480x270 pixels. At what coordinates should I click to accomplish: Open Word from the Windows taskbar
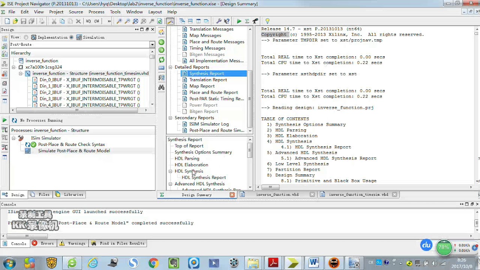click(x=313, y=263)
